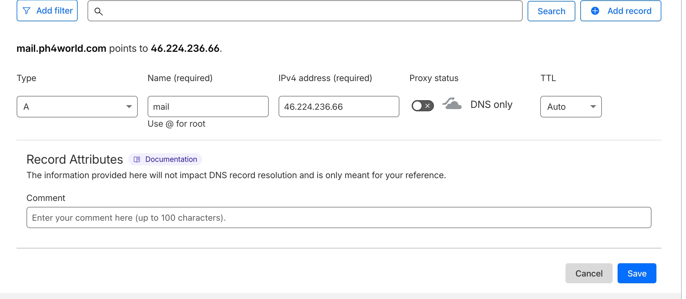Image resolution: width=686 pixels, height=299 pixels.
Task: Click the X mark inside the proxy switch
Action: [x=428, y=106]
